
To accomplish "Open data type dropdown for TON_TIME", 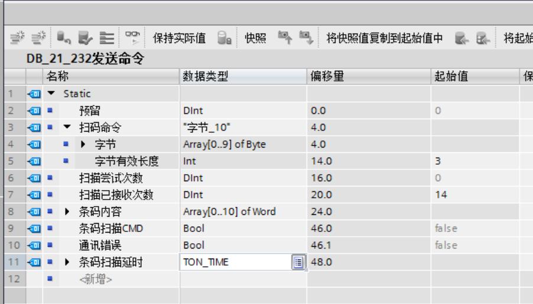I will click(298, 262).
